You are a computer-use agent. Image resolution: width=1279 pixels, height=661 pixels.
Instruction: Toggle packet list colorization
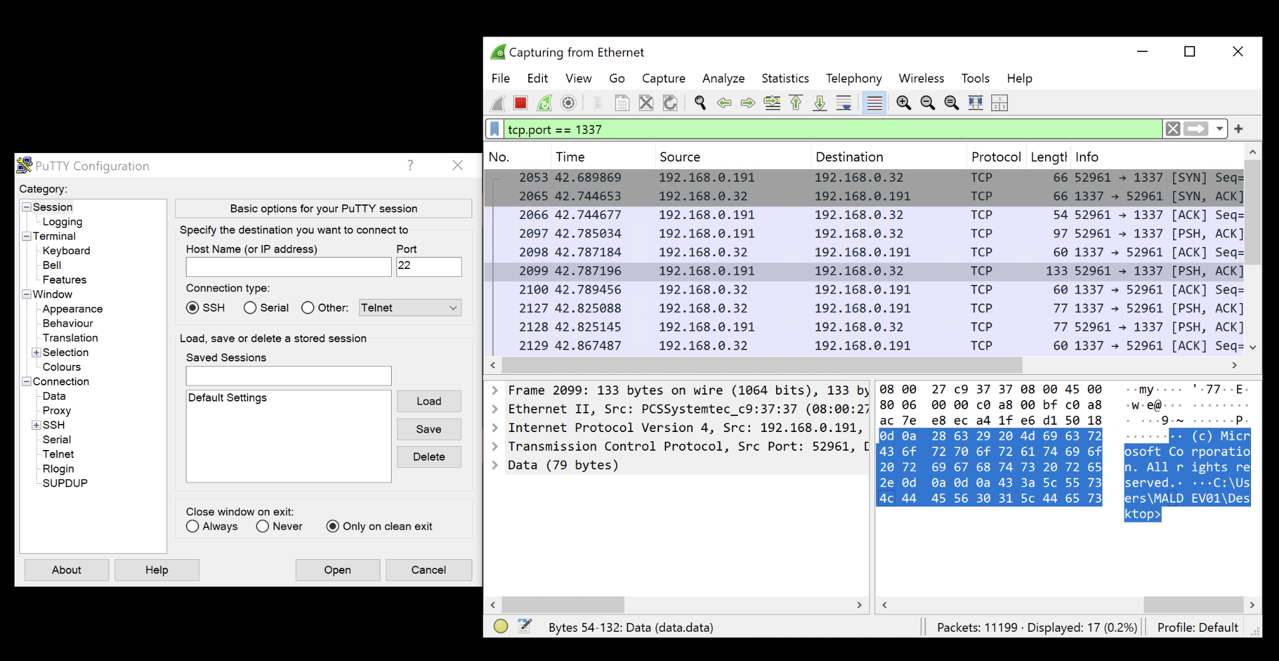coord(874,103)
